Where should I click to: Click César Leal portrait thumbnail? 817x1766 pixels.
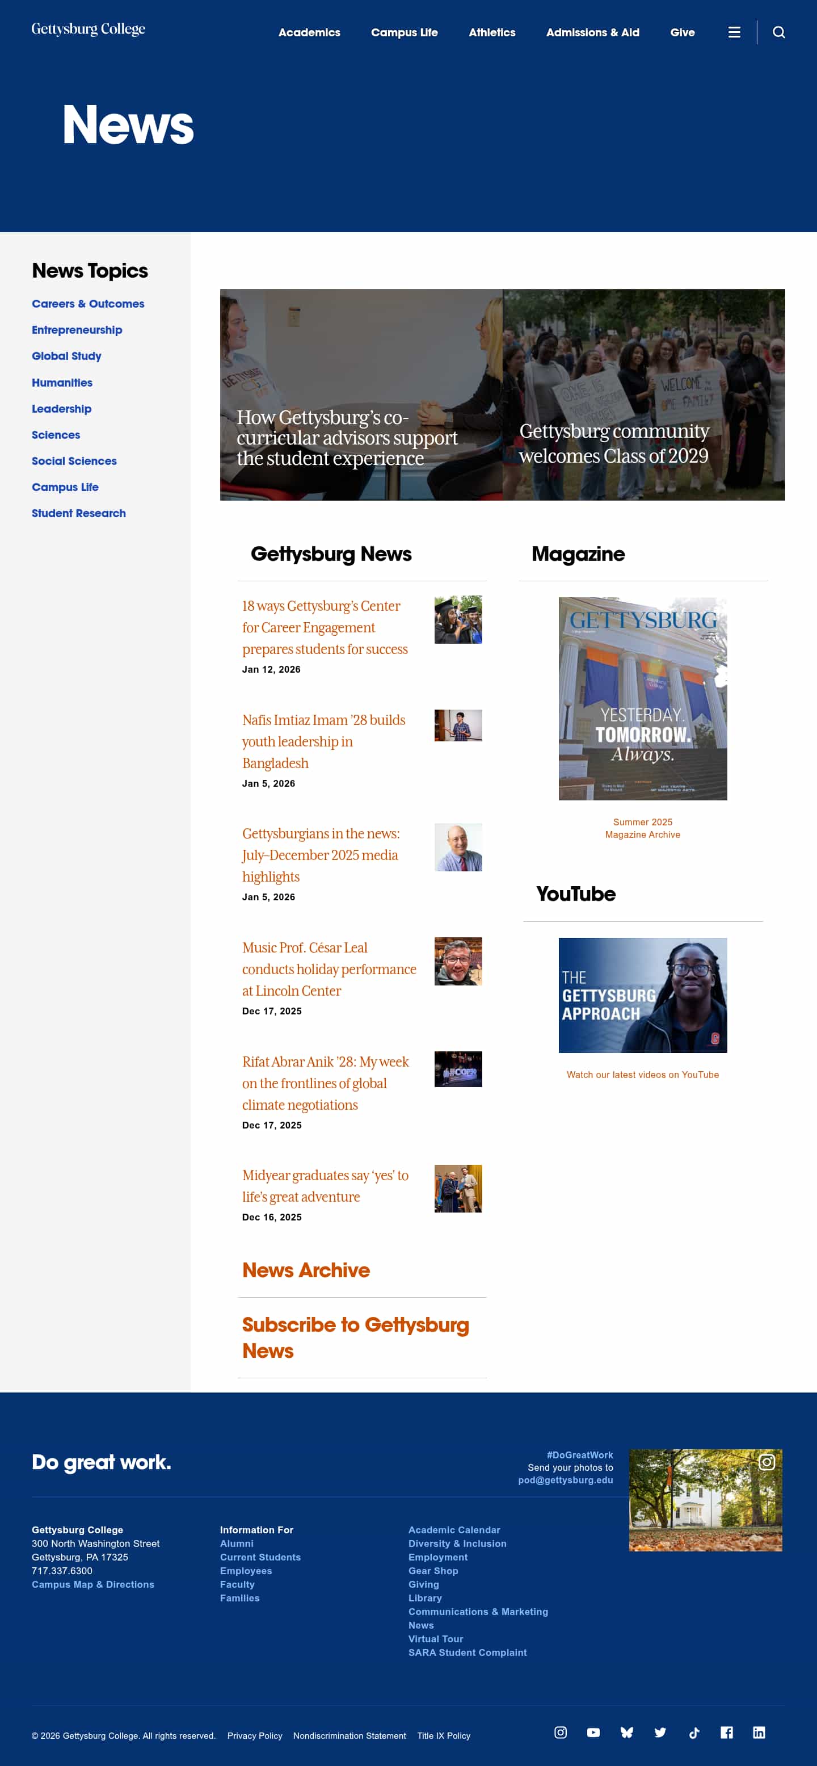click(x=458, y=961)
